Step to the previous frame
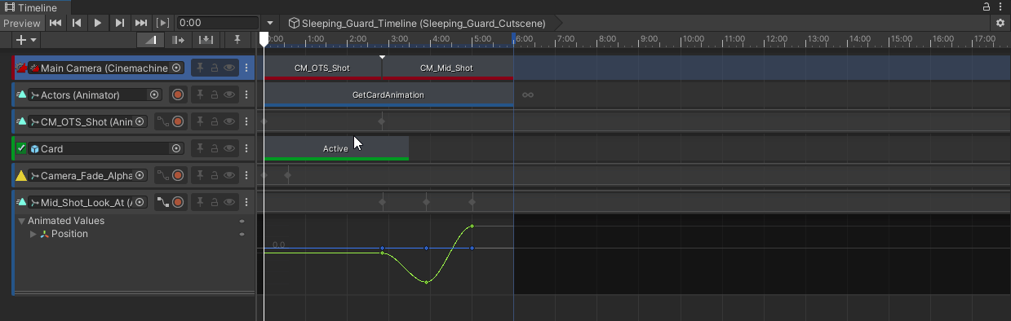 (x=77, y=23)
